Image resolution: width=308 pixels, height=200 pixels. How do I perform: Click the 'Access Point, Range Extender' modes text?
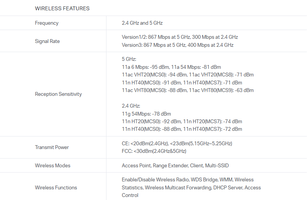tap(175, 165)
